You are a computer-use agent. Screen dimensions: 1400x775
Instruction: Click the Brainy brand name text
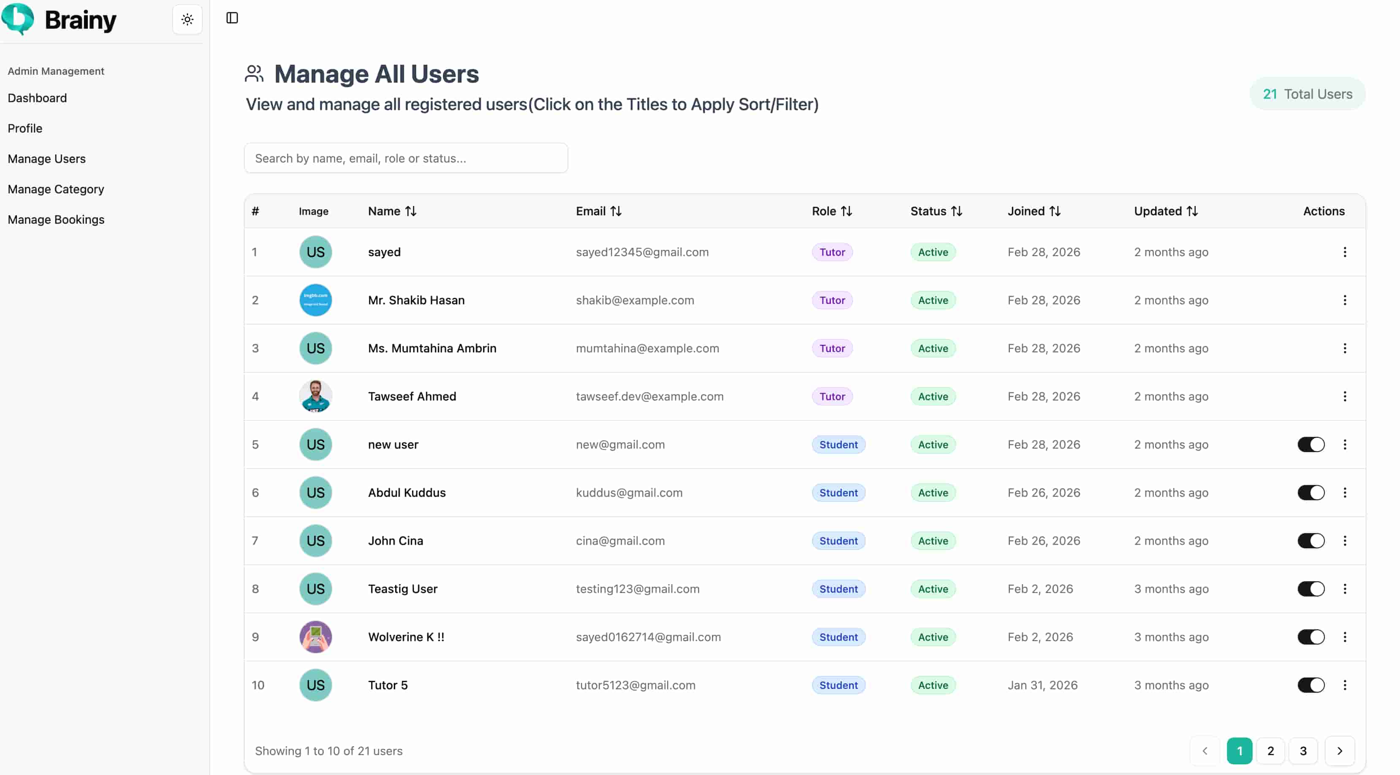[x=81, y=20]
